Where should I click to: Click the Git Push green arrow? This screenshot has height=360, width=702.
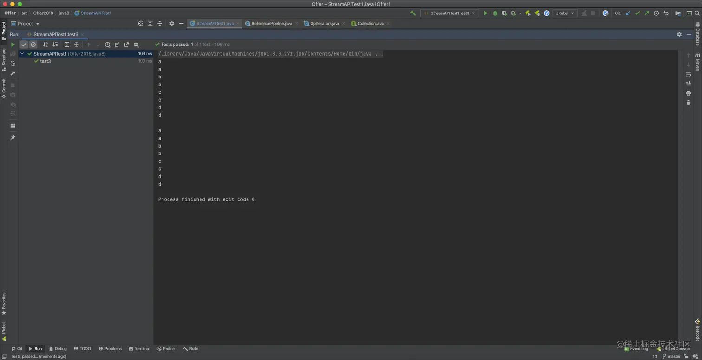click(x=647, y=13)
